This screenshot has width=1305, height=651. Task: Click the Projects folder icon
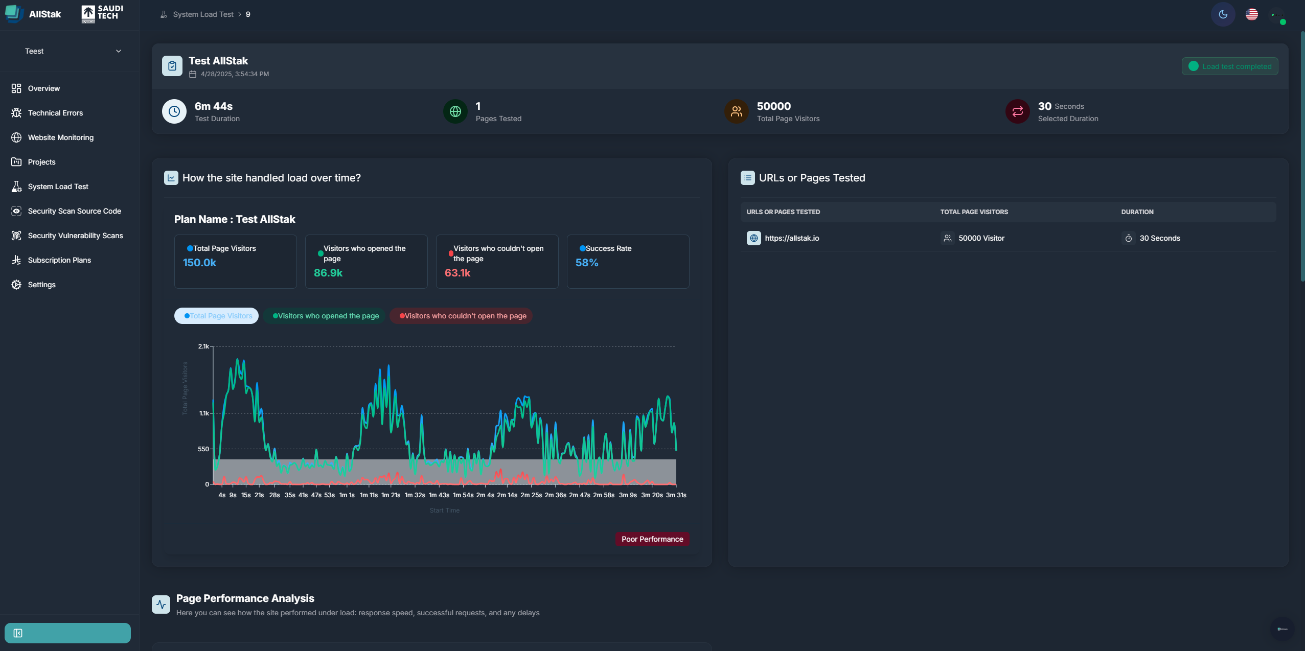[16, 162]
